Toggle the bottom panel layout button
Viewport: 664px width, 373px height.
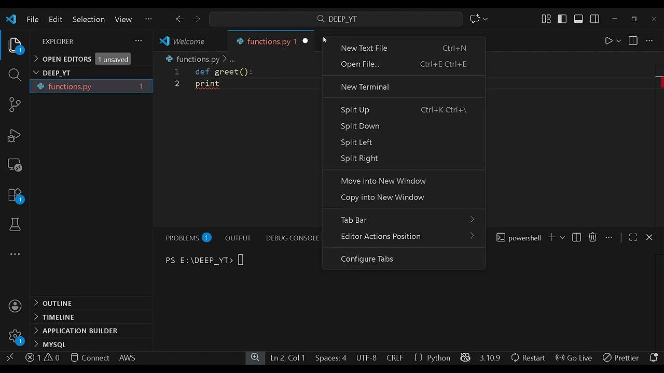(578, 19)
